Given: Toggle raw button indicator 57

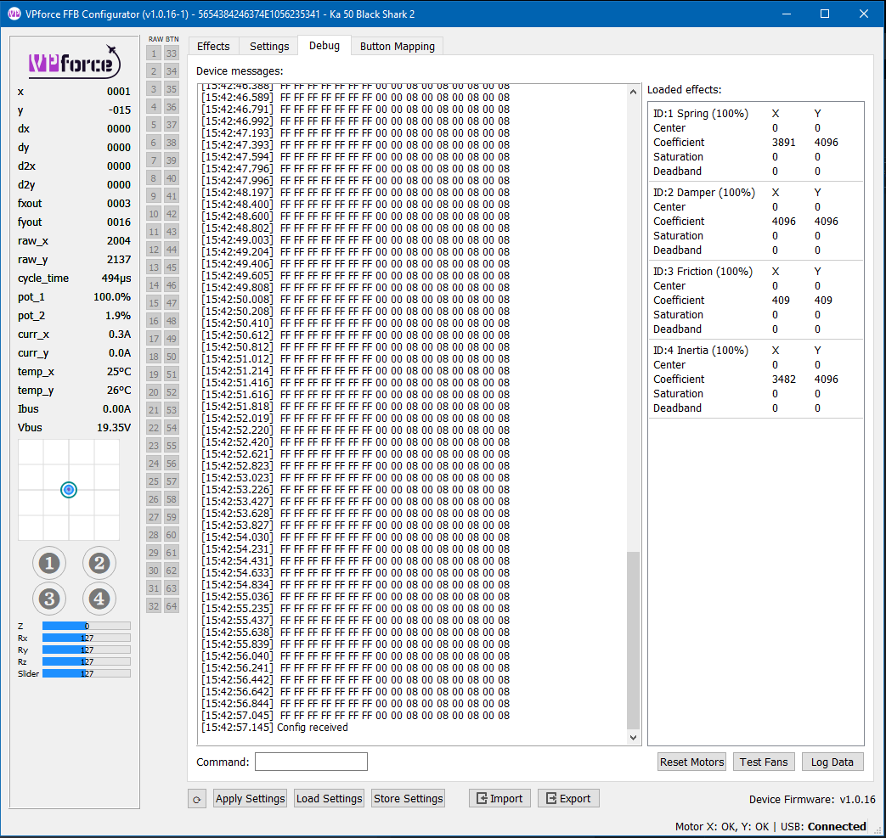Looking at the screenshot, I should (172, 481).
